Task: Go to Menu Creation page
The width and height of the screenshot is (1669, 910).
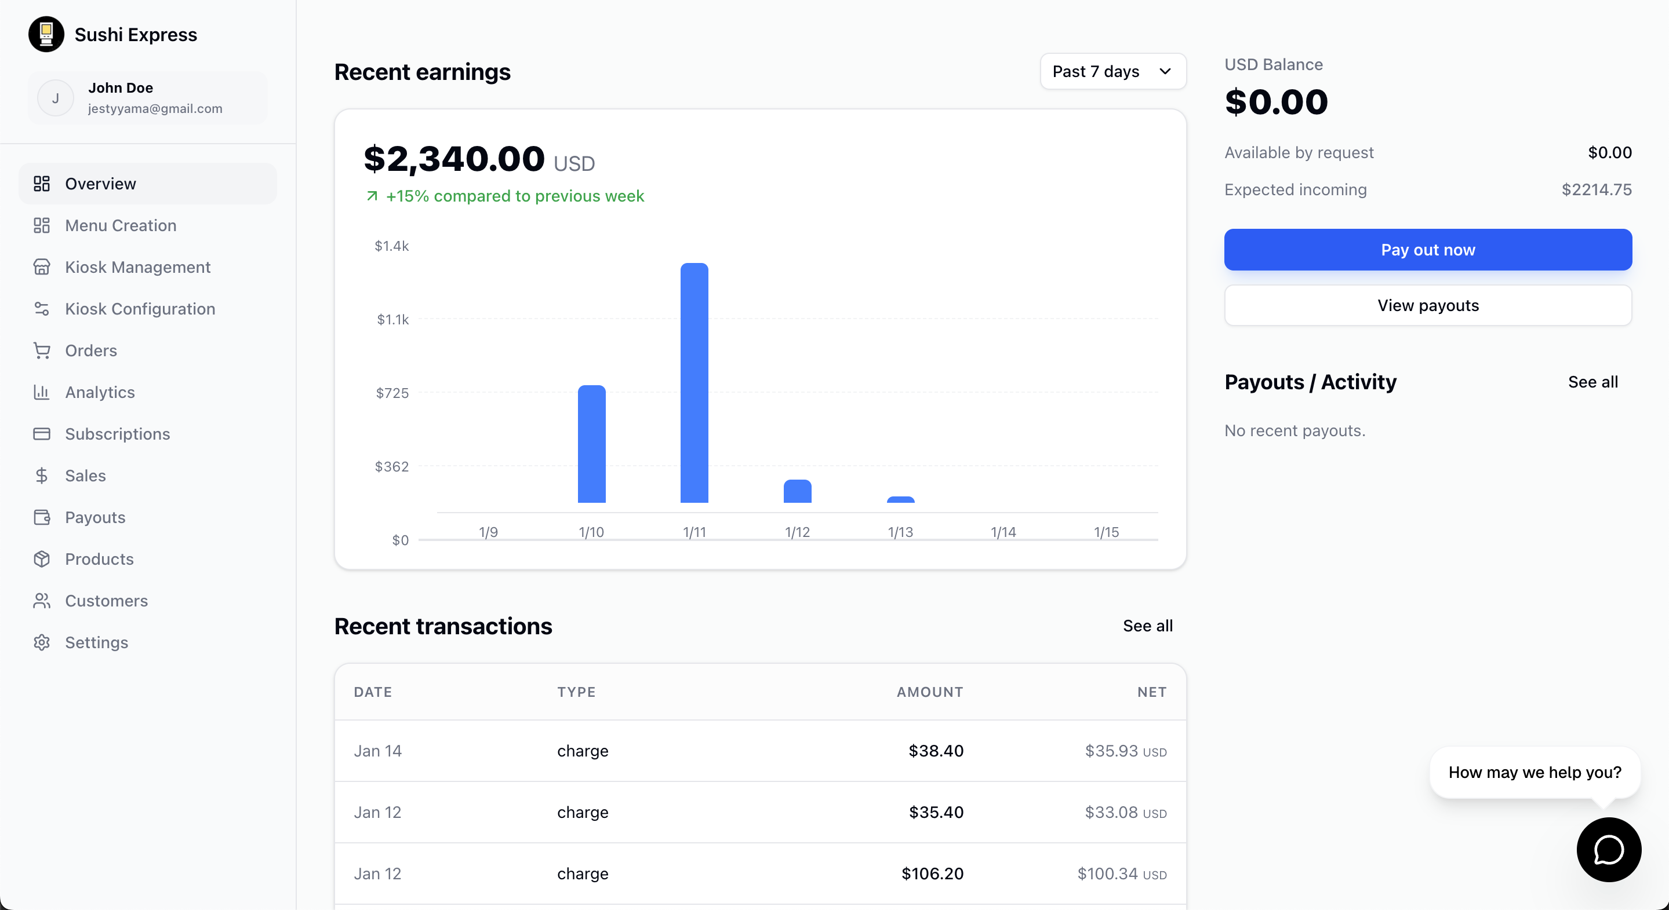Action: [121, 225]
